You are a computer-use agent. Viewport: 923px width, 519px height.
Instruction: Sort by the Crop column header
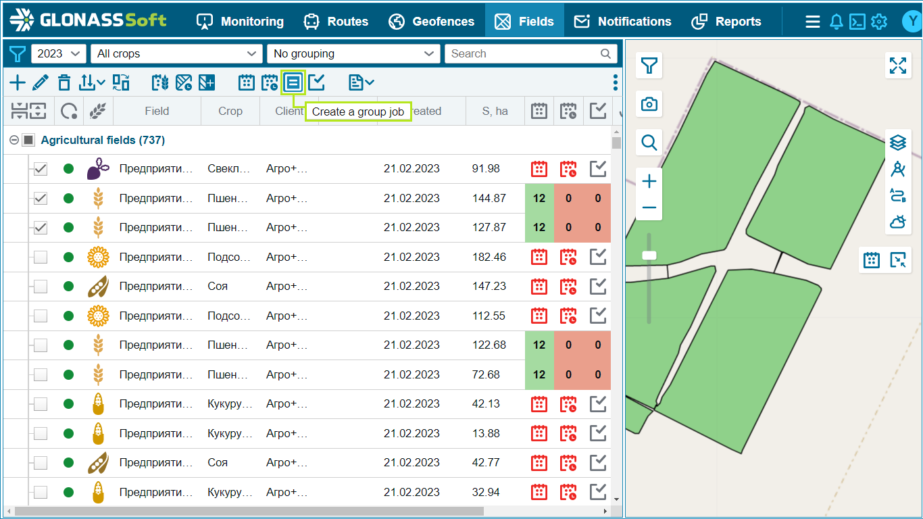click(x=230, y=111)
